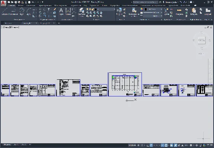Select the Circle (Круг) tool
This screenshot has height=148, width=214.
pyautogui.click(x=22, y=11)
